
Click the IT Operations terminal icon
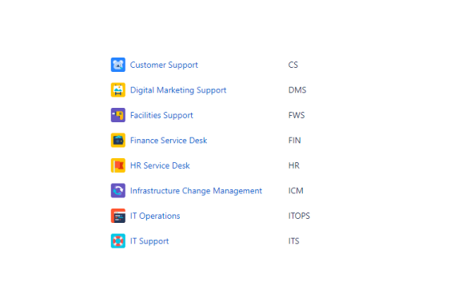[118, 216]
